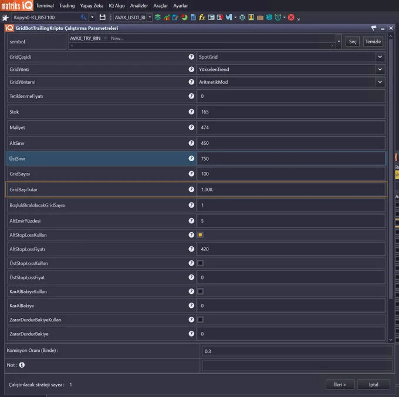399x397 pixels.
Task: Show help for KarAlBakiye parameter
Action: point(191,306)
